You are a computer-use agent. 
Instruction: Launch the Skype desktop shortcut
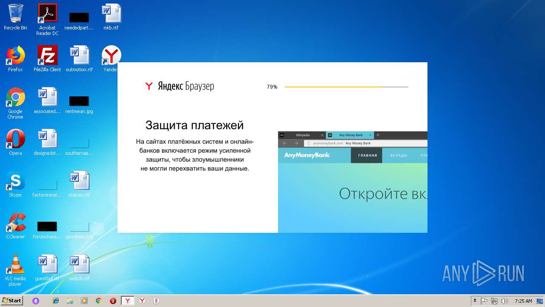pyautogui.click(x=15, y=184)
